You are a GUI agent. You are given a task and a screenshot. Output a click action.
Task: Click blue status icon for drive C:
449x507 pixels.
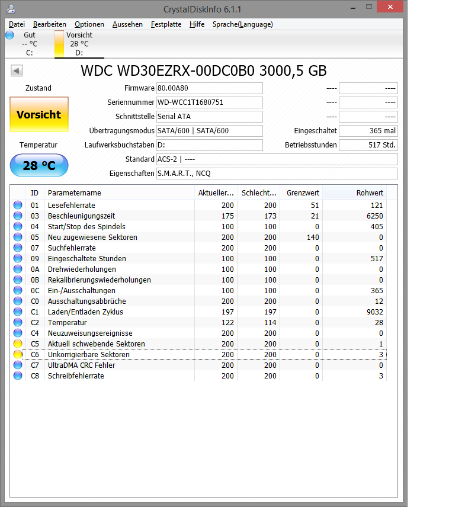[x=9, y=35]
